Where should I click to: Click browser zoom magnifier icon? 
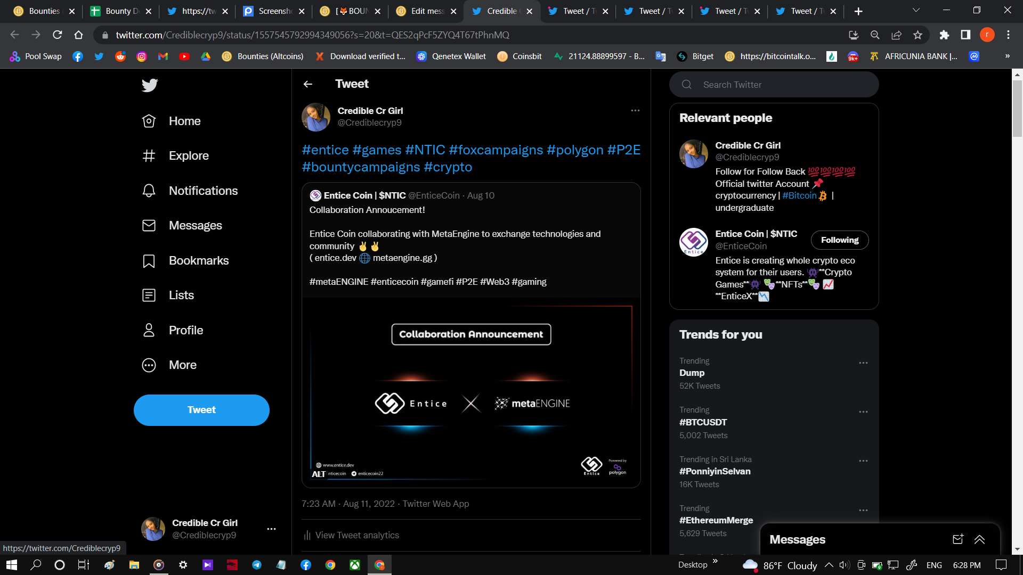tap(875, 35)
